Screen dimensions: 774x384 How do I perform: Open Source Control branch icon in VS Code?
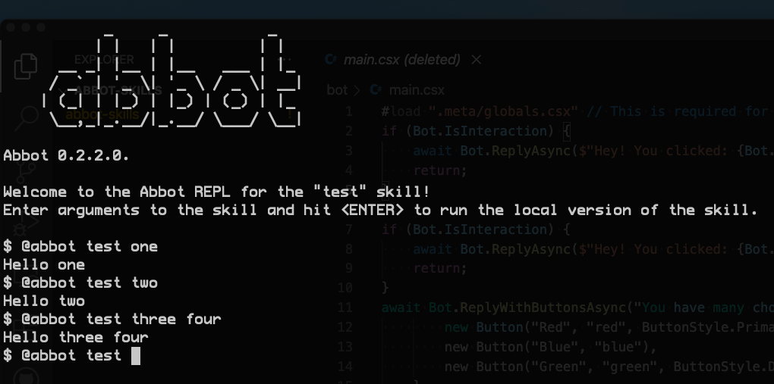point(26,173)
